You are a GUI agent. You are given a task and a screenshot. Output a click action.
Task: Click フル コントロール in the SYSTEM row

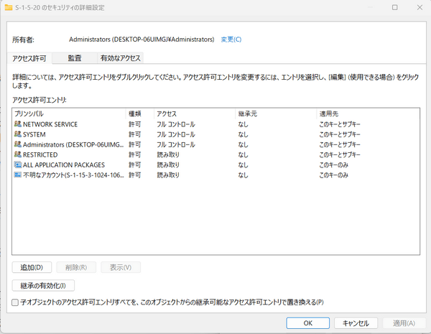click(x=176, y=134)
